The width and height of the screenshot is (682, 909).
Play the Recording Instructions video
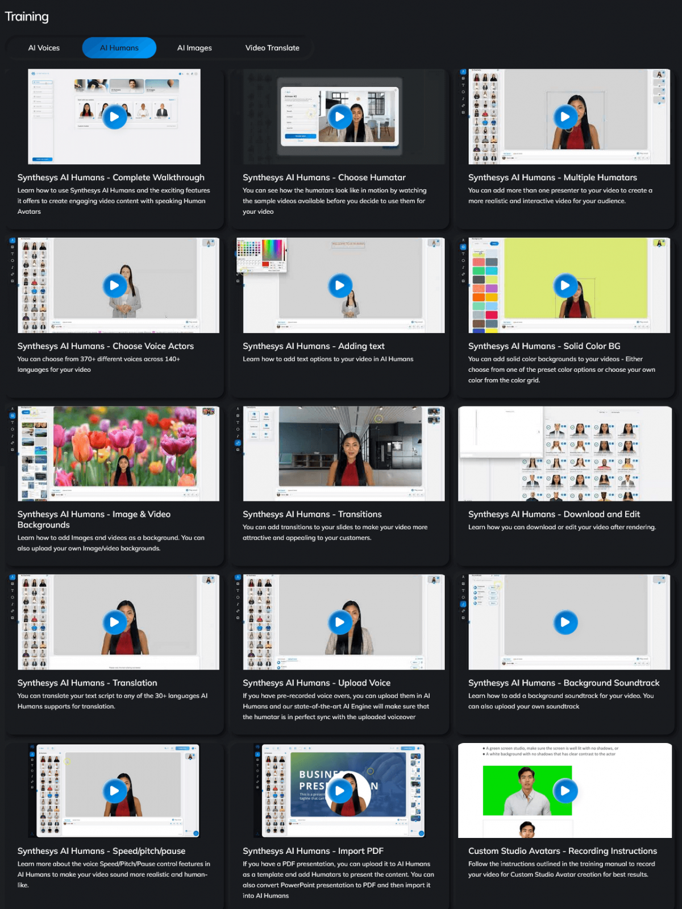point(565,791)
